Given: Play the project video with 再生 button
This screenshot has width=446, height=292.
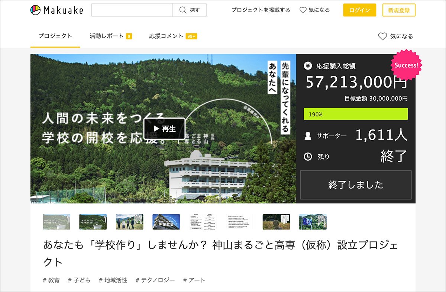Looking at the screenshot, I should click(164, 129).
